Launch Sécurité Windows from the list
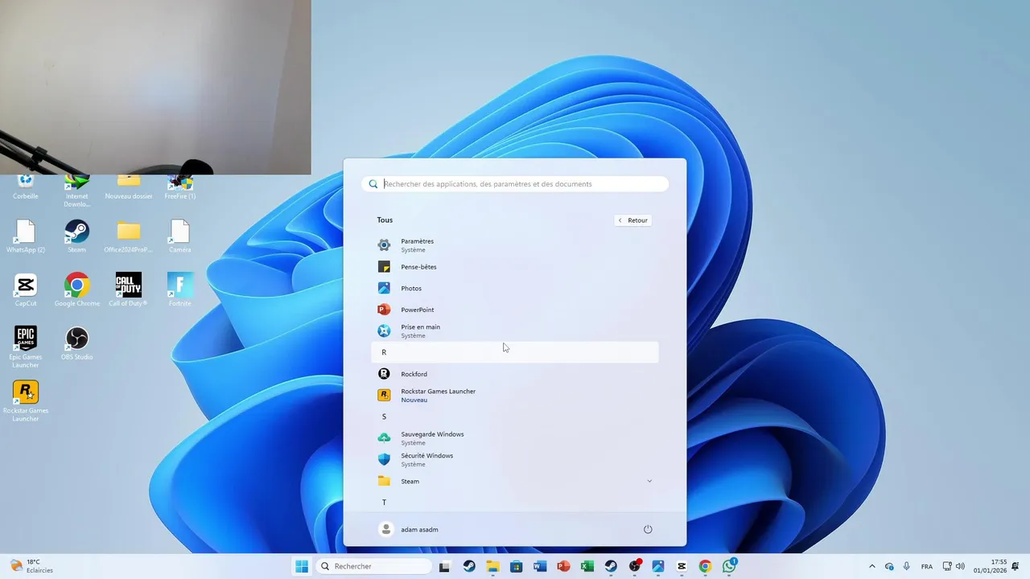1030x579 pixels. [515, 460]
